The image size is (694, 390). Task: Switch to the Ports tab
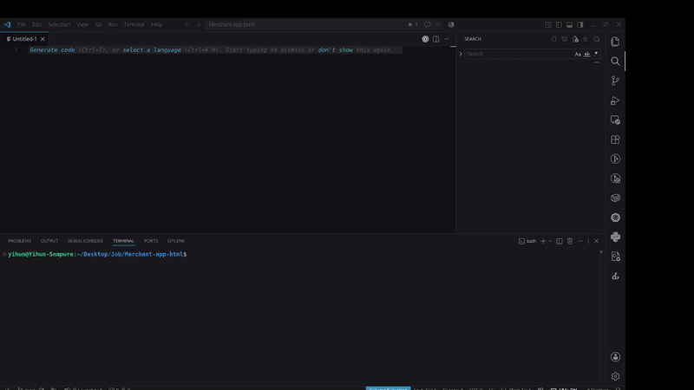pyautogui.click(x=150, y=241)
